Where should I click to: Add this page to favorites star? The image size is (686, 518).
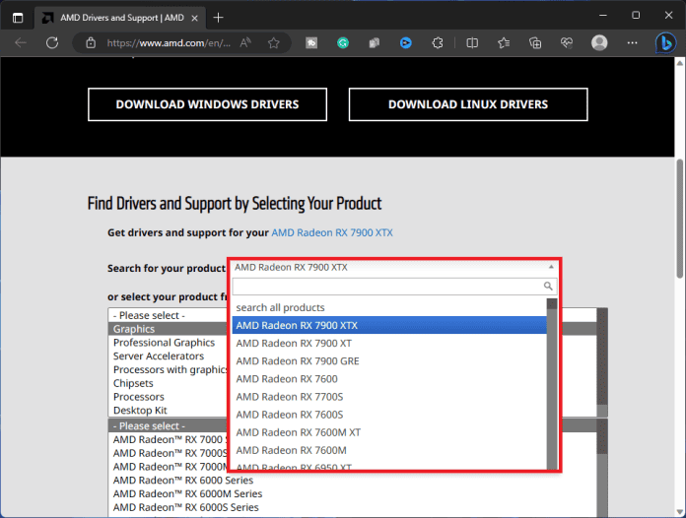(274, 43)
